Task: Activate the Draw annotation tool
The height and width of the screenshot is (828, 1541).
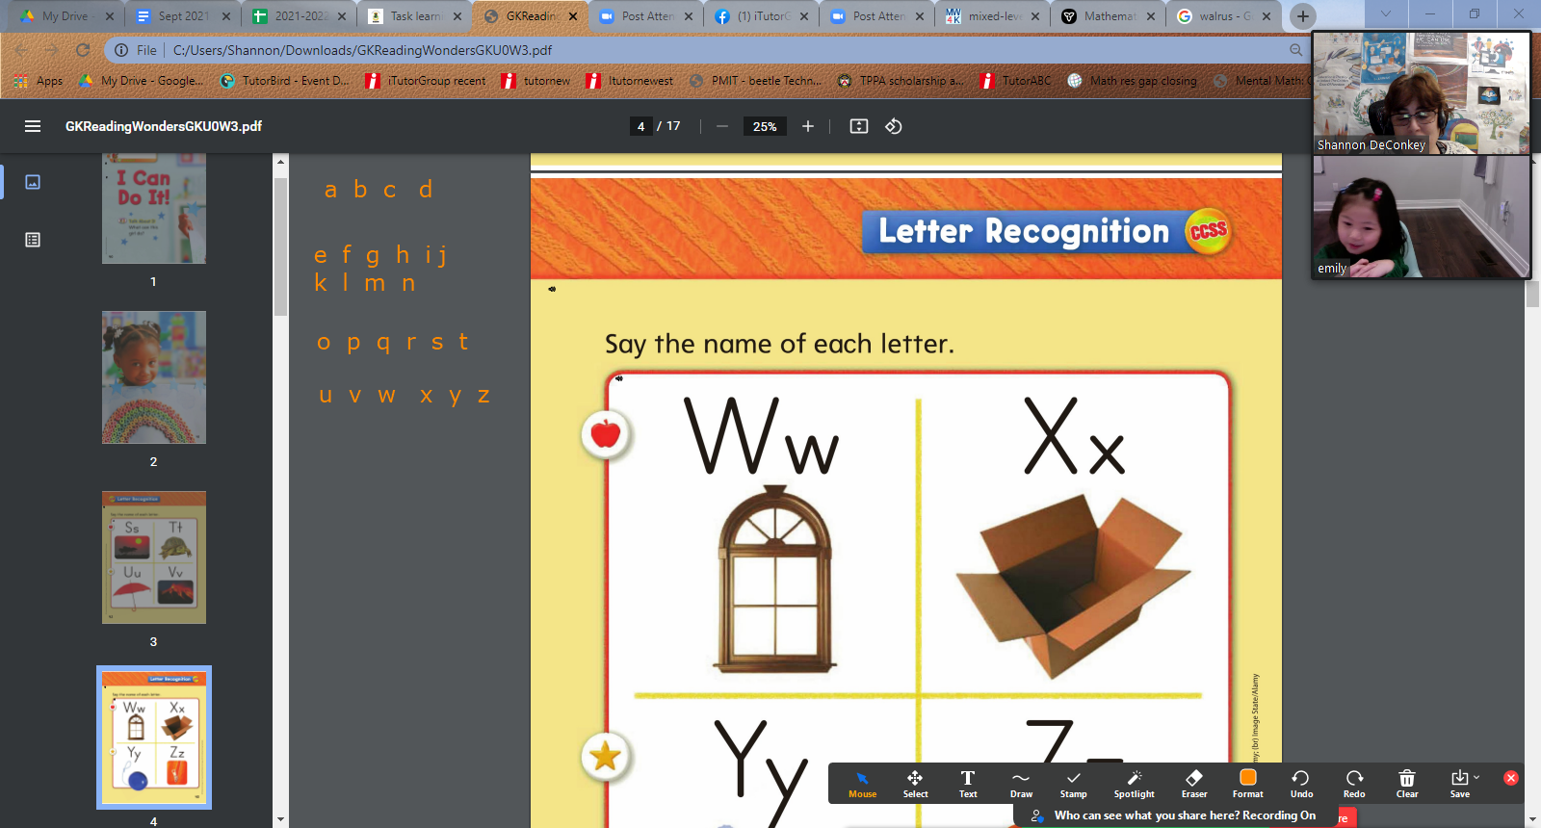Action: pyautogui.click(x=1021, y=785)
